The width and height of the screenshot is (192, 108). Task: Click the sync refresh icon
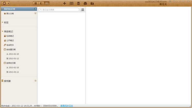[4, 3]
